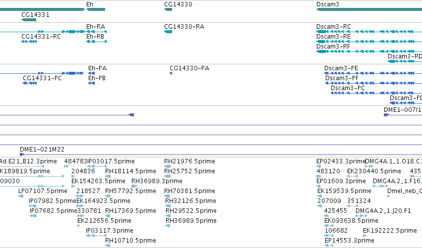Select the RH18114.5prime EST label

coord(130,171)
